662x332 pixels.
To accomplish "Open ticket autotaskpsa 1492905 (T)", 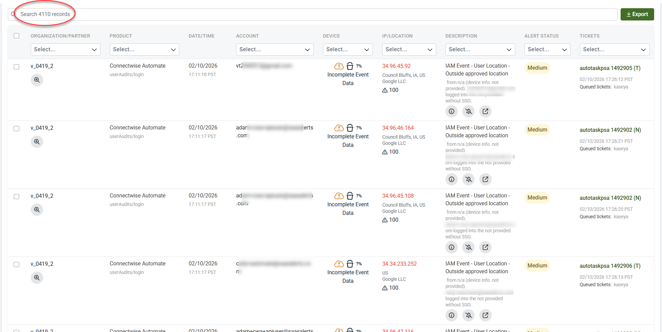I will pyautogui.click(x=610, y=68).
